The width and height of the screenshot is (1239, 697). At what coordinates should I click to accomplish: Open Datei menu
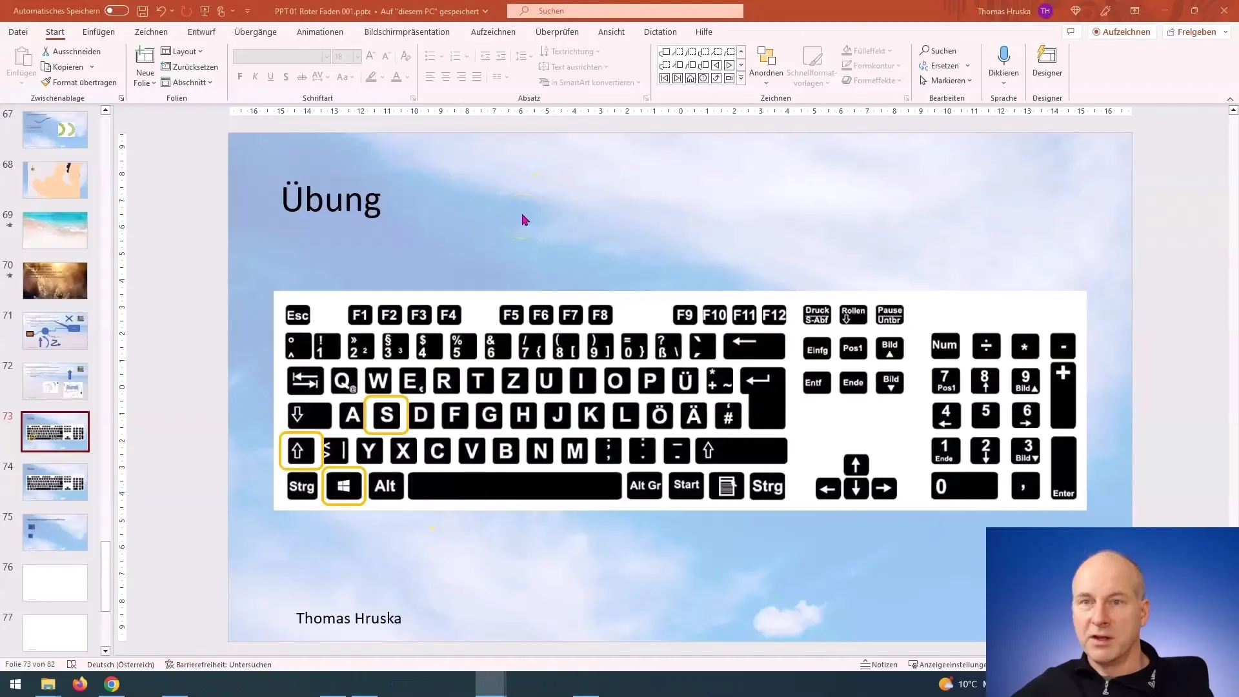(18, 32)
